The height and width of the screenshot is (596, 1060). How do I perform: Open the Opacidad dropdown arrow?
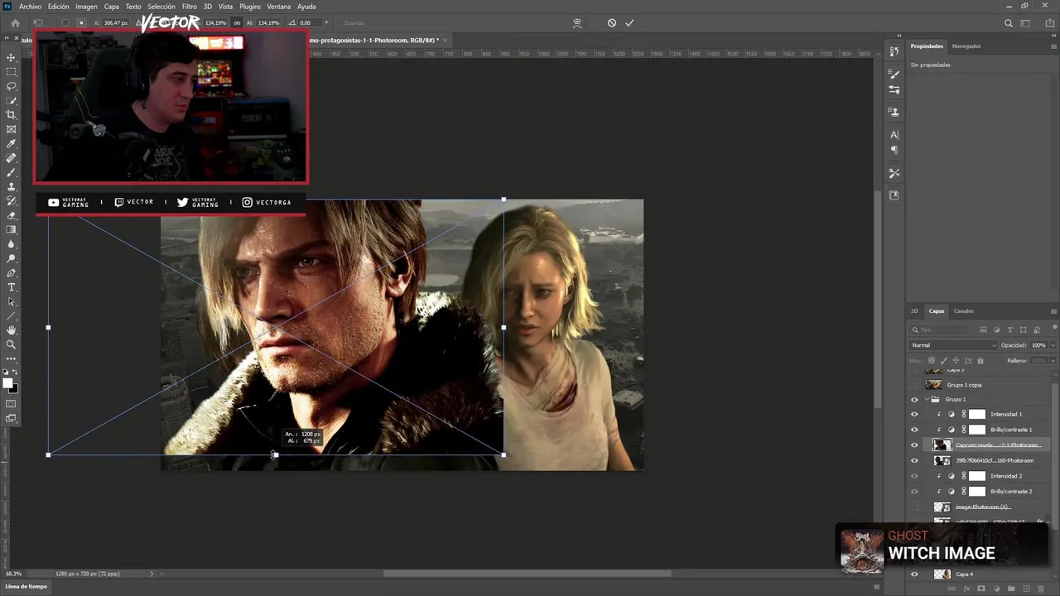pos(1052,345)
